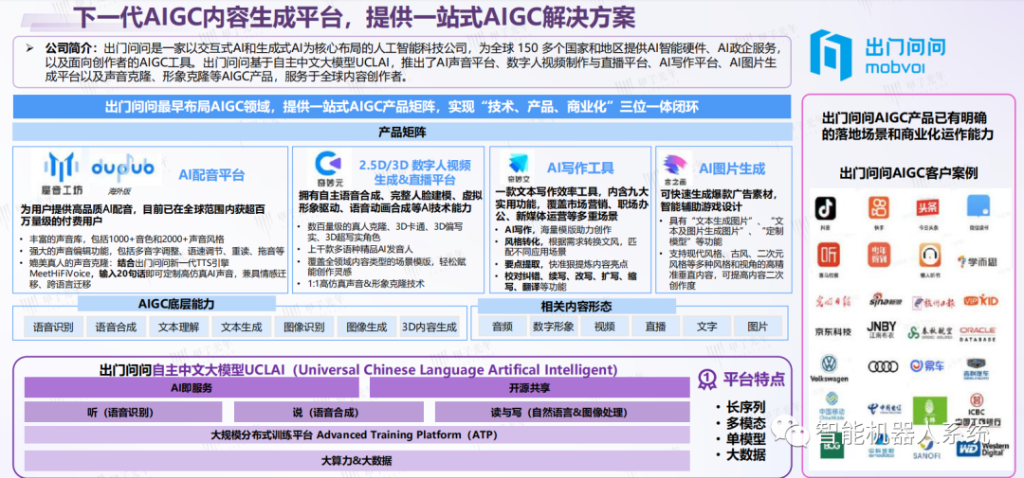Select the 视频 content form box
The image size is (1024, 478).
point(604,326)
